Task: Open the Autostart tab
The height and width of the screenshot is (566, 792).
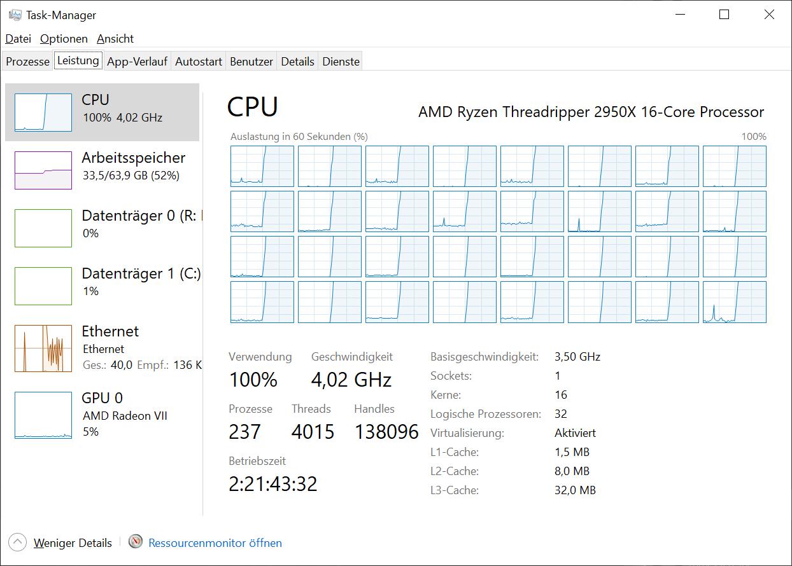Action: coord(199,62)
